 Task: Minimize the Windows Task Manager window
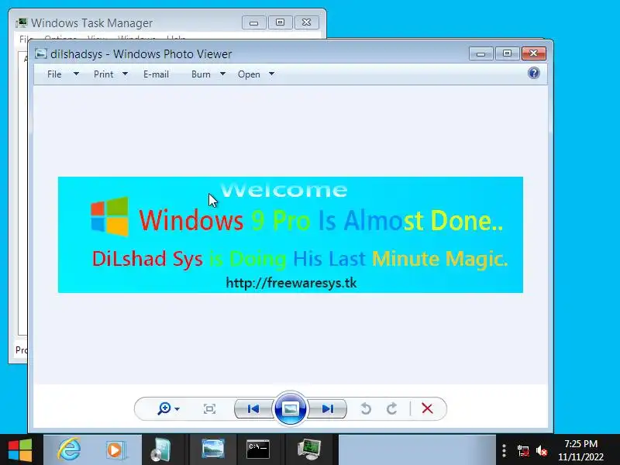(x=254, y=22)
